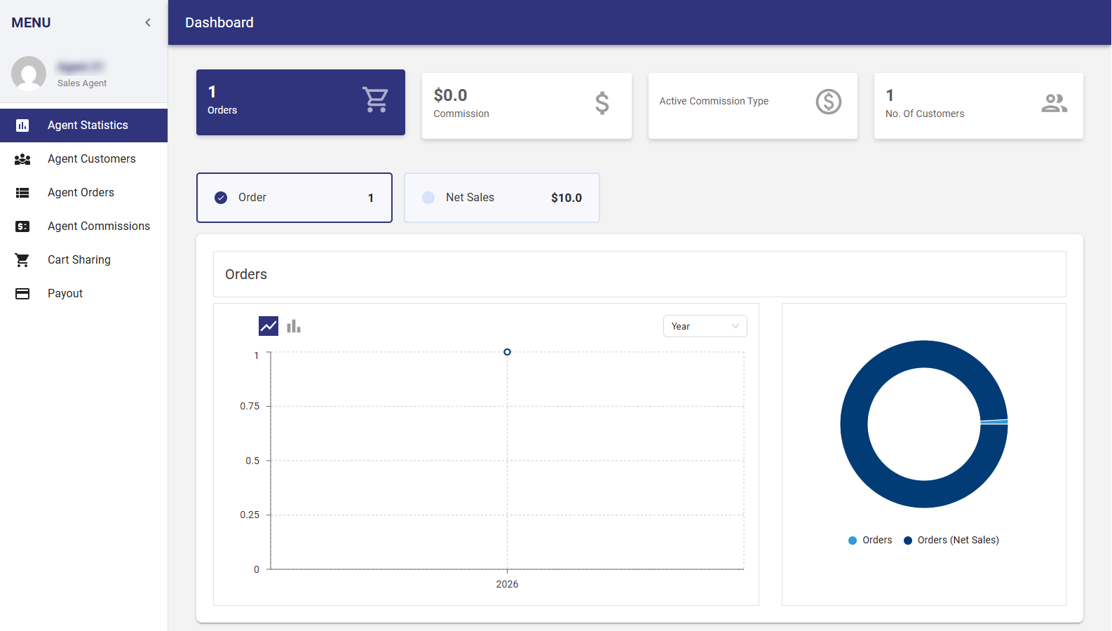Toggle Orders series in donut legend
1112x631 pixels.
(870, 540)
